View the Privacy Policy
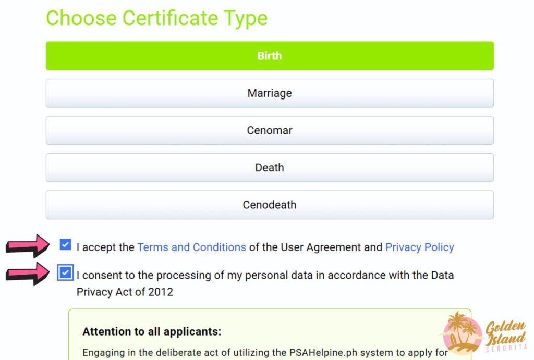Viewport: 534px width, 360px height. tap(419, 247)
